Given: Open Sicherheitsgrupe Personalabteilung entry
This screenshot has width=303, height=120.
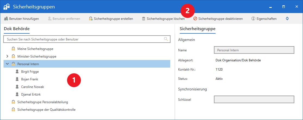Looking at the screenshot, I should point(42,102).
